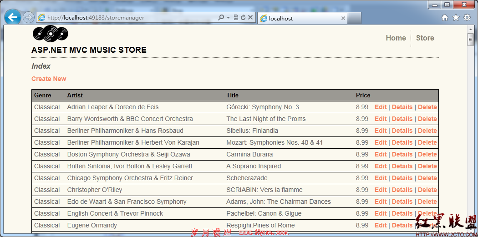The image size is (478, 237).
Task: Click the 'ASP.NET MVC MUSIC STORE' heading
Action: point(89,50)
